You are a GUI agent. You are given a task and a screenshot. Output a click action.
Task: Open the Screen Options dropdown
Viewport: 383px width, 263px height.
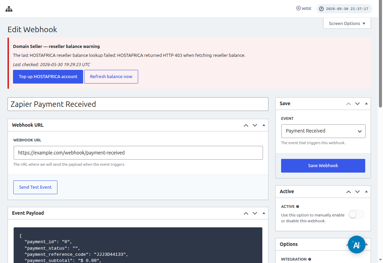347,24
